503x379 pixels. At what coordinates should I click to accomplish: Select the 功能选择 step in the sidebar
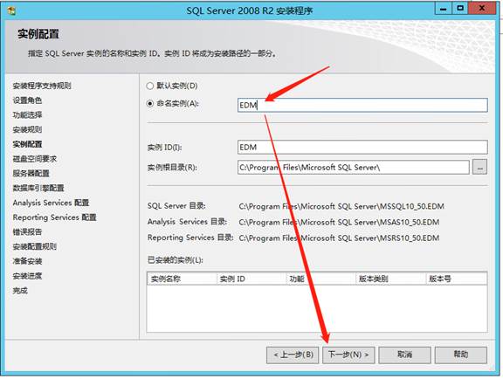pos(28,115)
